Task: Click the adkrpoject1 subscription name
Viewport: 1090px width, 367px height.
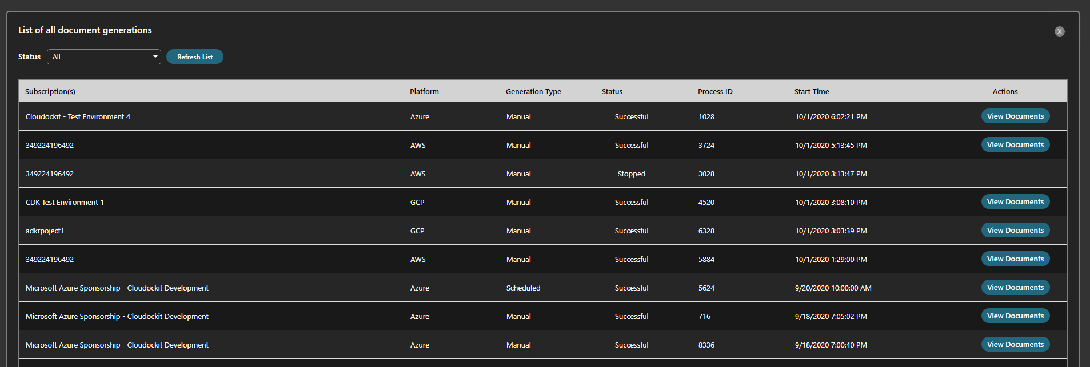Action: 45,231
